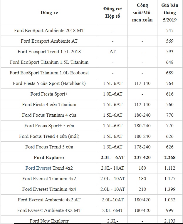Click the "Dòng xe" column header
Image resolution: width=183 pixels, height=224 pixels.
(49, 13)
